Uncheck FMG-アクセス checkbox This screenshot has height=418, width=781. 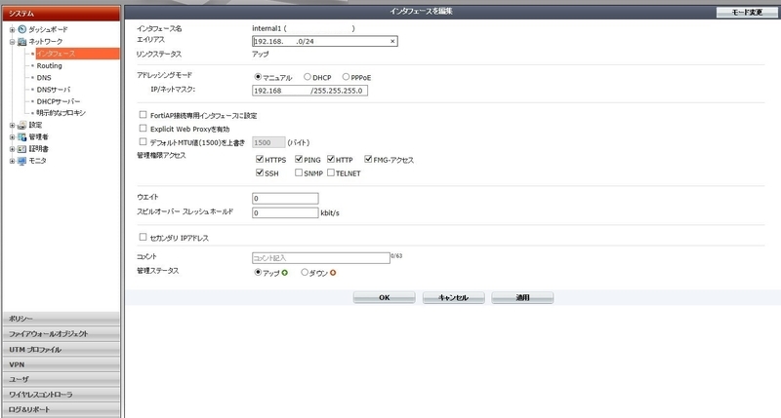[368, 159]
